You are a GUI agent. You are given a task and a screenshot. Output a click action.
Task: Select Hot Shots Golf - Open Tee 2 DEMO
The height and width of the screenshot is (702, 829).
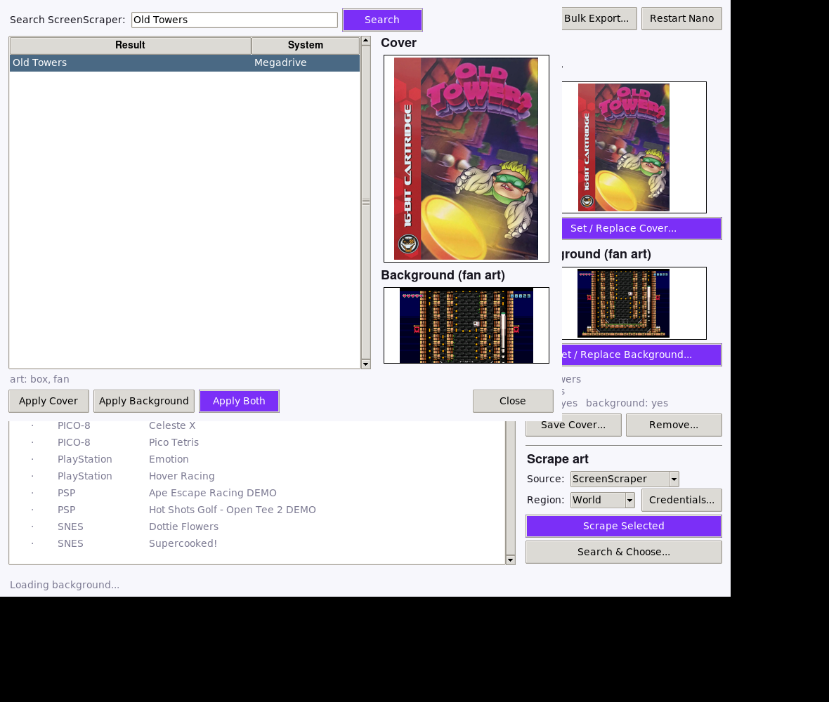(x=257, y=510)
